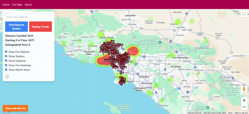The image size is (249, 114).
Task: Open map Terms link
Action: (230, 113)
